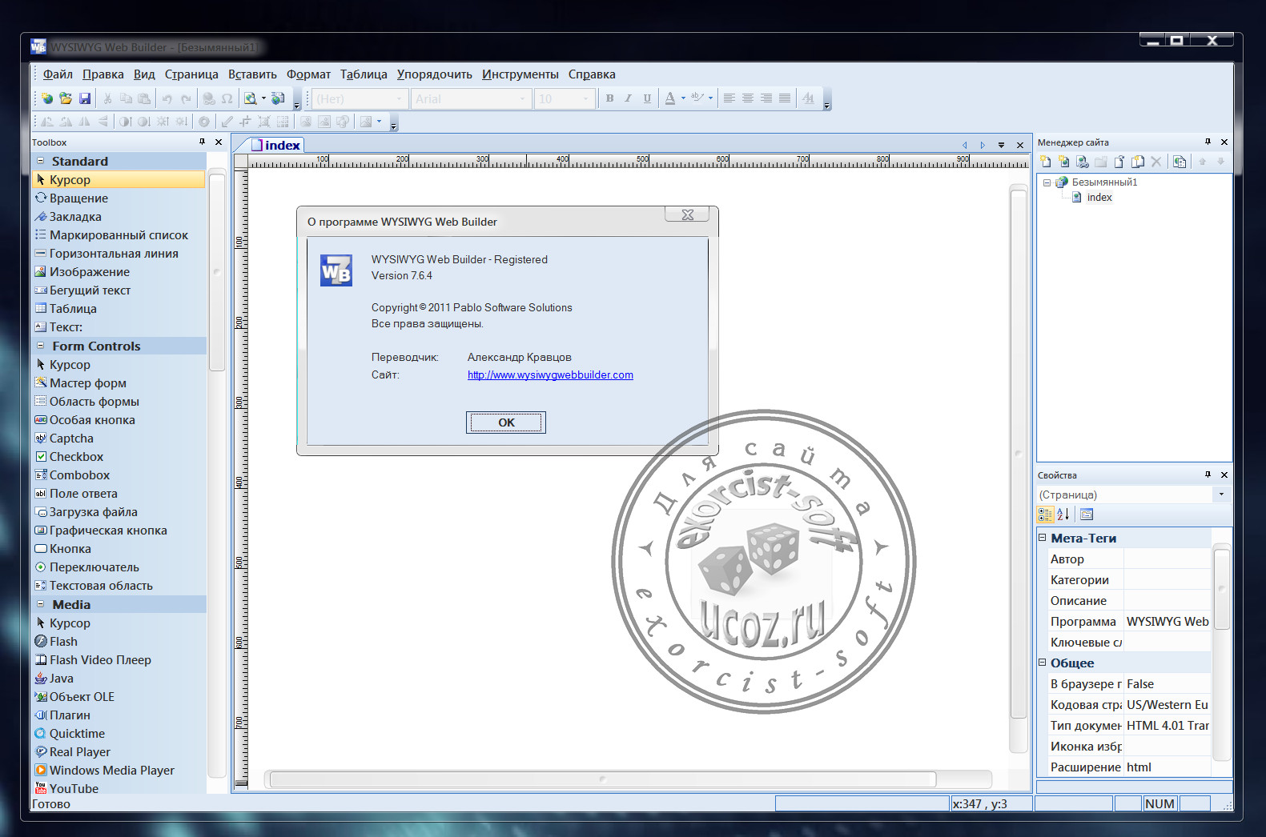The height and width of the screenshot is (837, 1266).
Task: Select the Изображение tool in Toolbox
Action: click(89, 272)
